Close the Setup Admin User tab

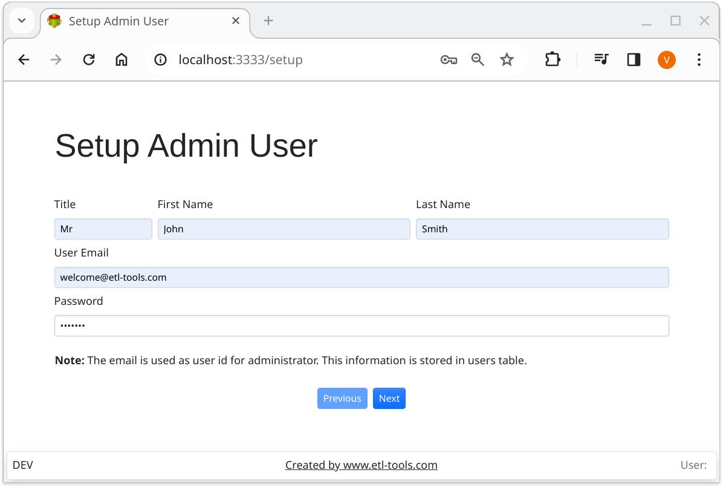pos(236,21)
